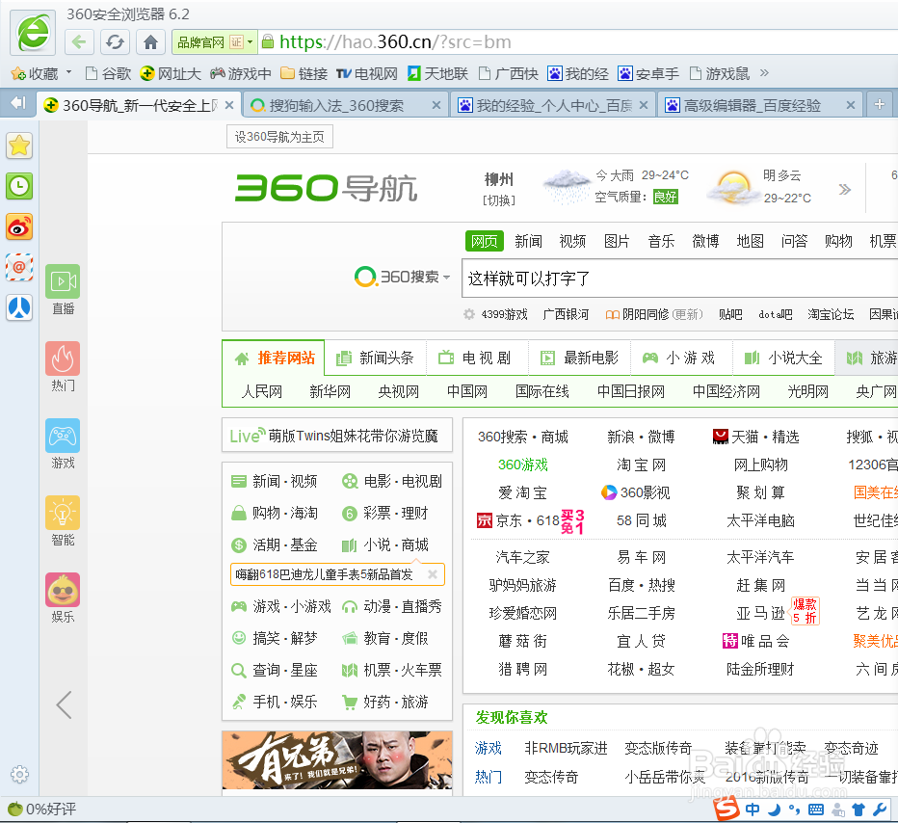This screenshot has width=898, height=823.
Task: Show more bookmarks via double chevron
Action: pyautogui.click(x=764, y=72)
